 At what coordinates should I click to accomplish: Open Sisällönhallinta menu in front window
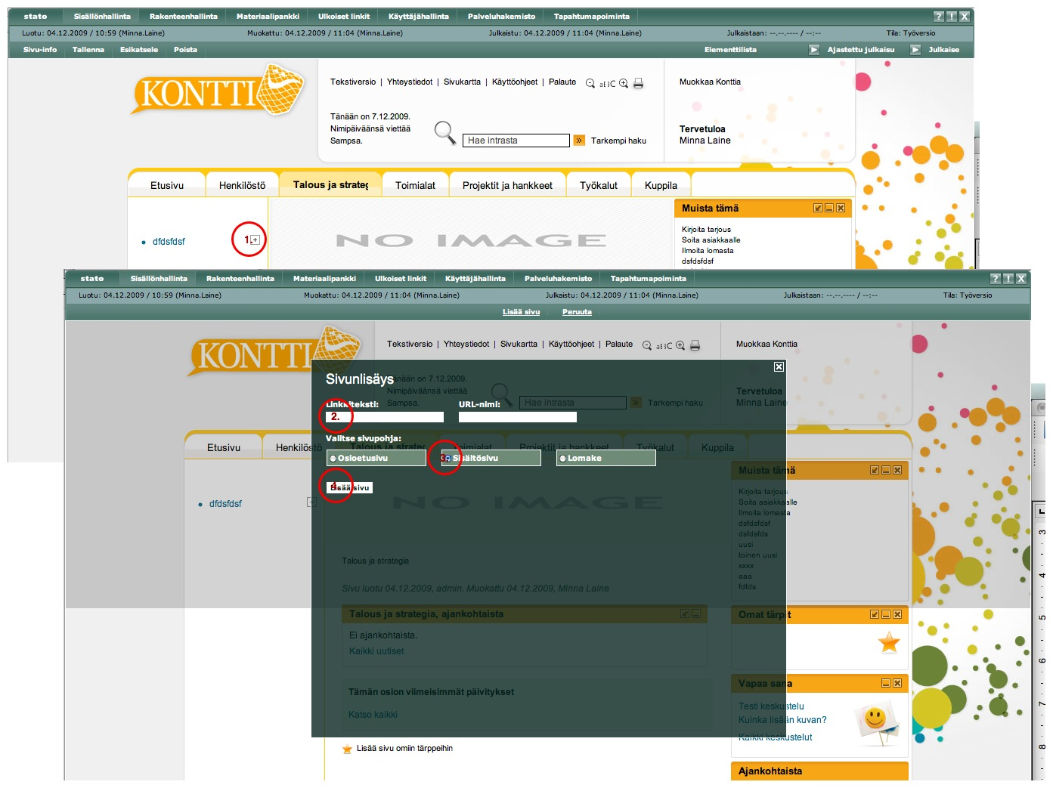pyautogui.click(x=159, y=278)
